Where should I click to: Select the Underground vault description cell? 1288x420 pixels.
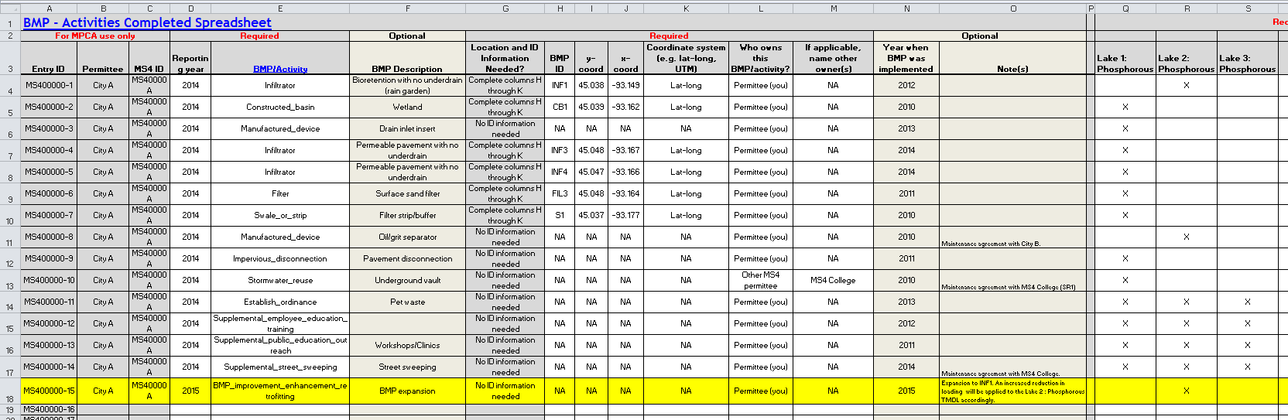[x=407, y=280]
